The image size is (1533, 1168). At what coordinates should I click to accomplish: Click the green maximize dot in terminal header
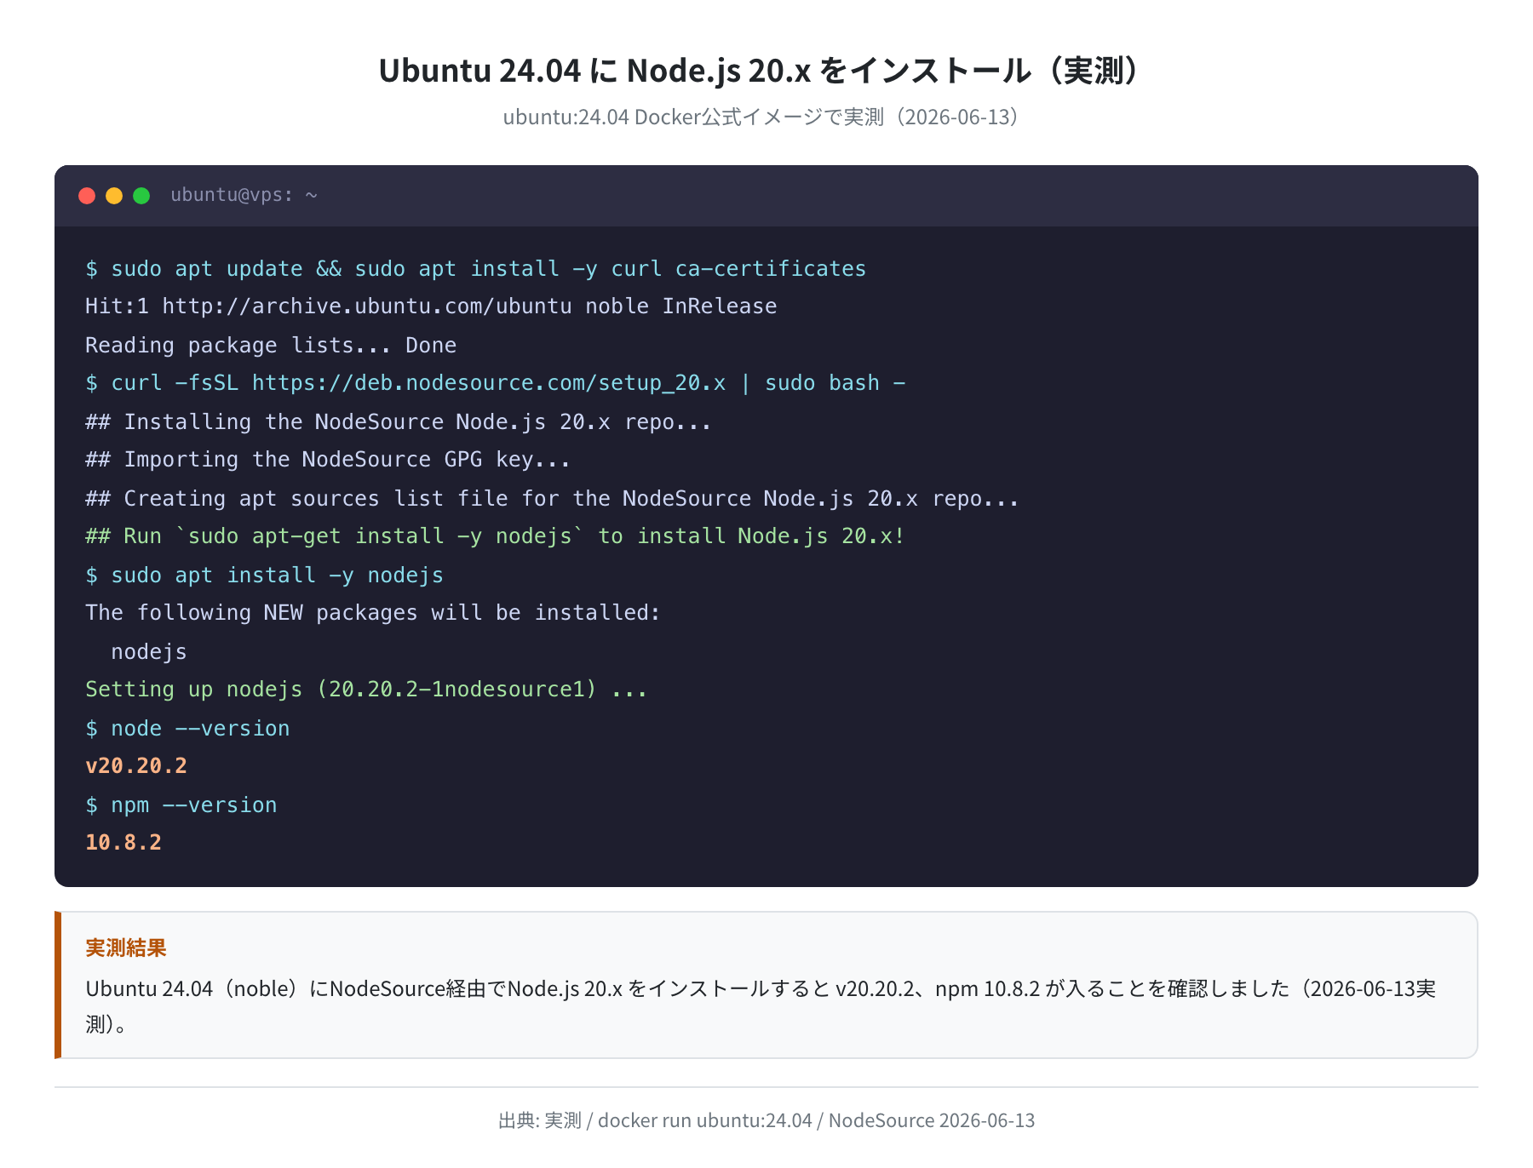coord(141,196)
